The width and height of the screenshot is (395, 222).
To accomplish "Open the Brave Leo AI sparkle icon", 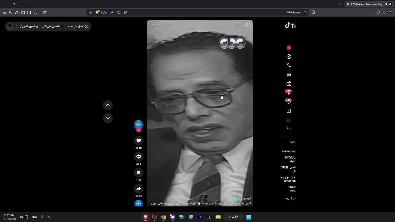I will point(17,12).
